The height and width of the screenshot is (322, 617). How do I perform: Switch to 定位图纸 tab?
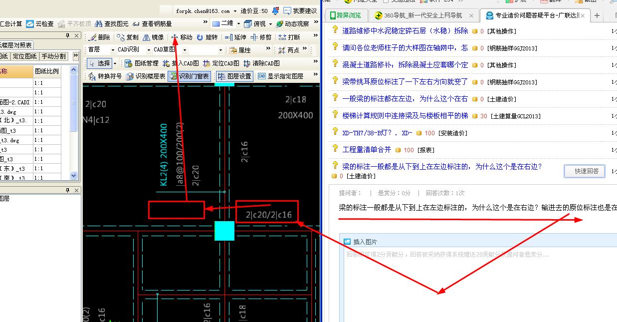click(24, 56)
